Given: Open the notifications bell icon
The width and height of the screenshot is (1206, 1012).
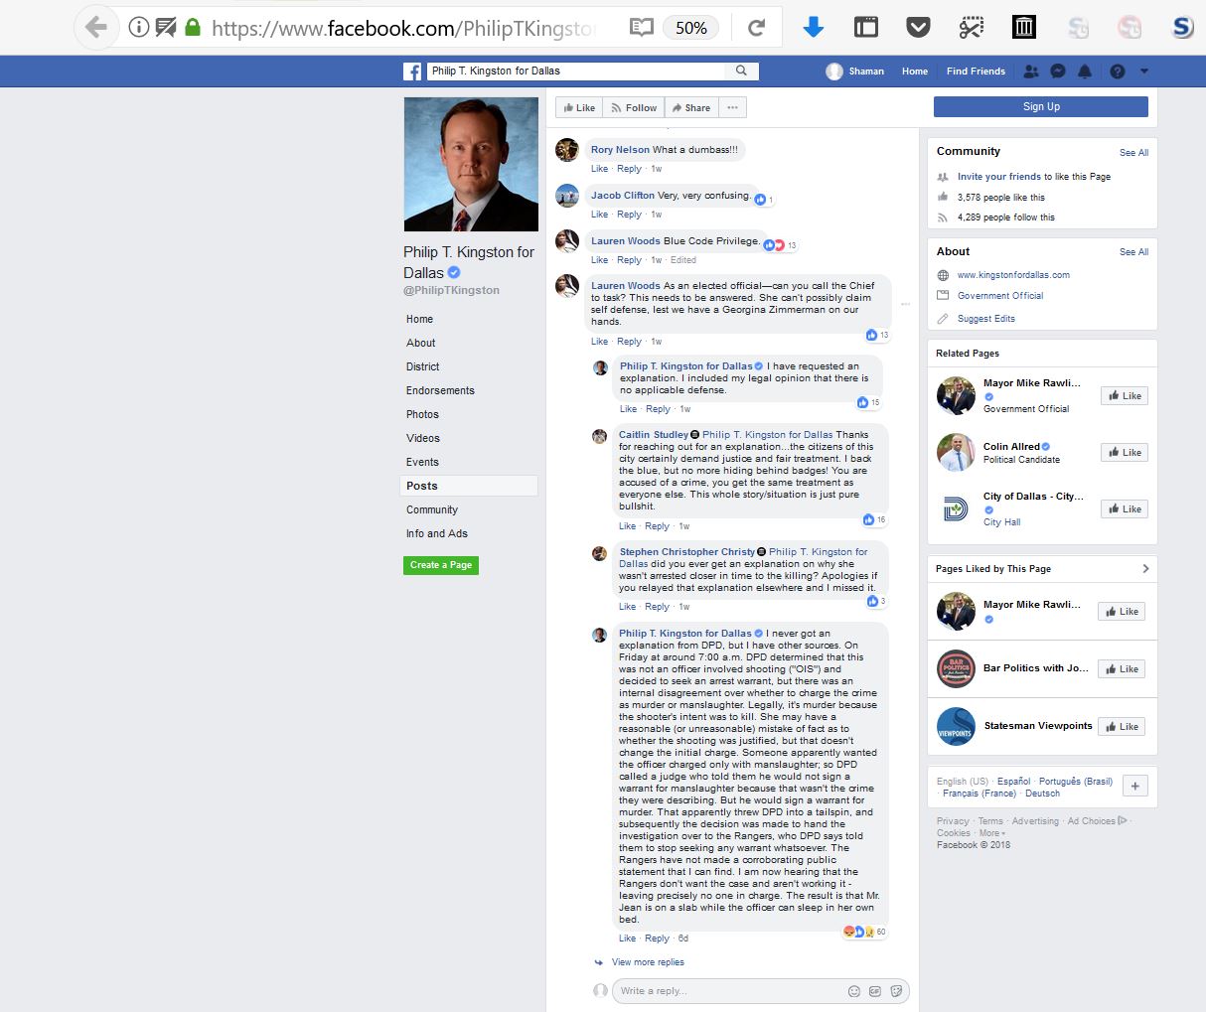Looking at the screenshot, I should pos(1085,72).
